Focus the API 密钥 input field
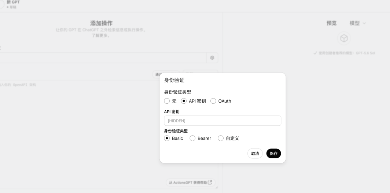The height and width of the screenshot is (193, 390). tap(223, 121)
